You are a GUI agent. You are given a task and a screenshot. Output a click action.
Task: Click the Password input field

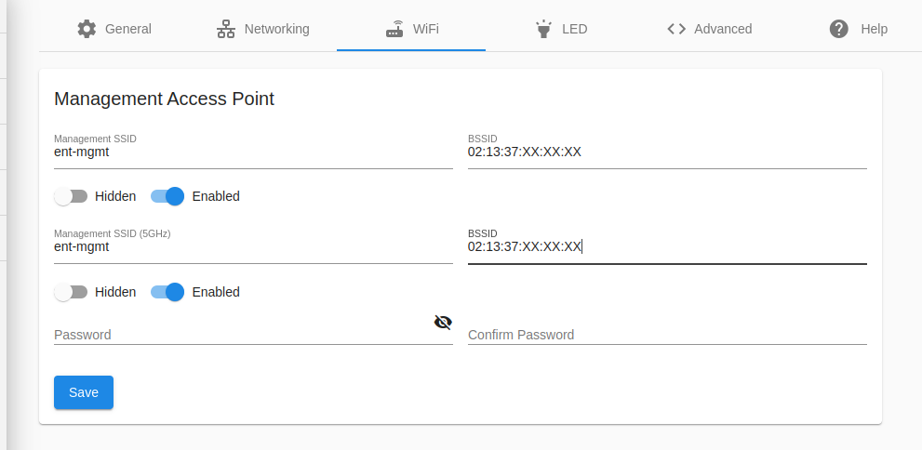click(242, 335)
